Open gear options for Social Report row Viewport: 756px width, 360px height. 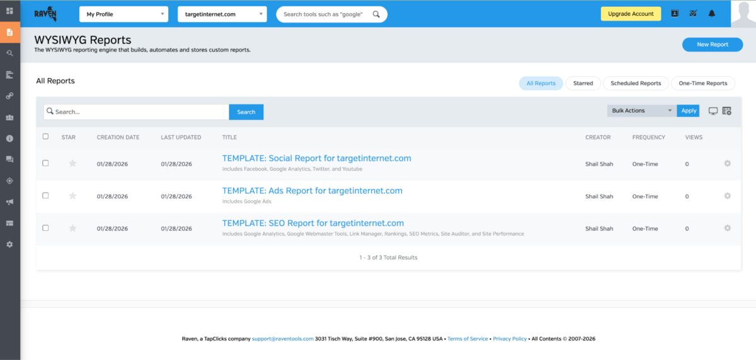[727, 164]
